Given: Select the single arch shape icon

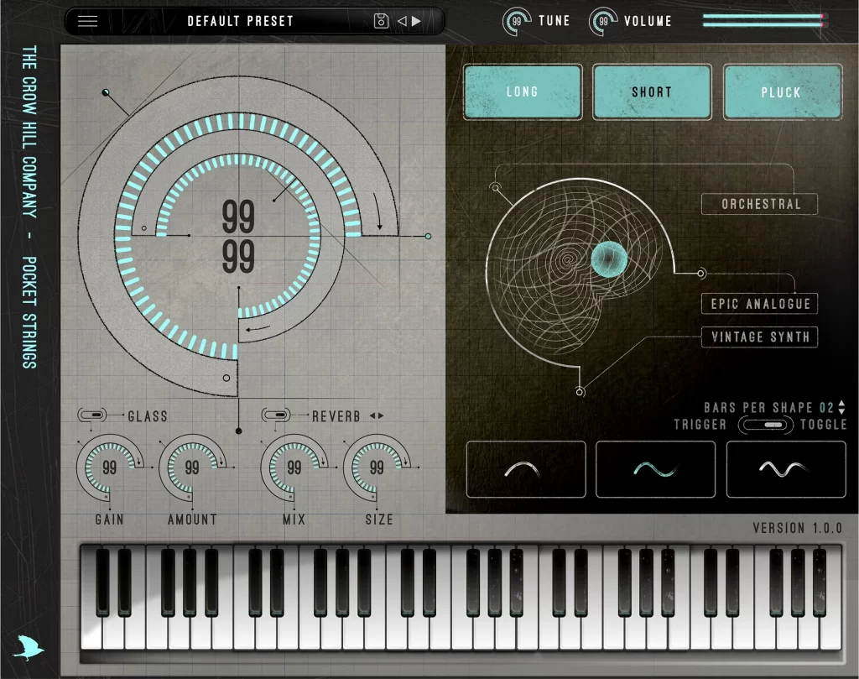Looking at the screenshot, I should click(526, 469).
